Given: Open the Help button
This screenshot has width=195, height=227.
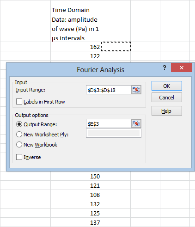Looking at the screenshot, I should click(x=167, y=111).
